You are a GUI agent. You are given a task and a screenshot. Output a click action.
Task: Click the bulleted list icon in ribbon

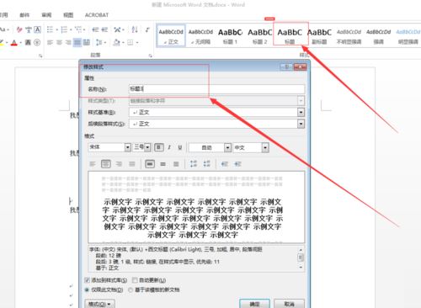coord(50,29)
